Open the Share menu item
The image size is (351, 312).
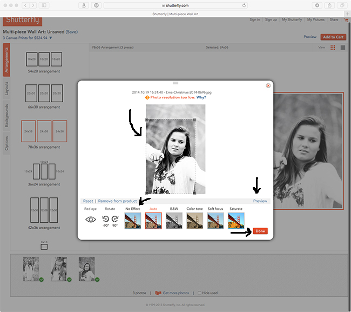click(334, 19)
